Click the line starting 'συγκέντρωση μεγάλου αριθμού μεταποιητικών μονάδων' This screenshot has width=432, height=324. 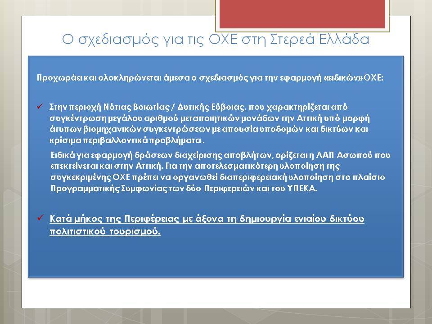click(210, 118)
